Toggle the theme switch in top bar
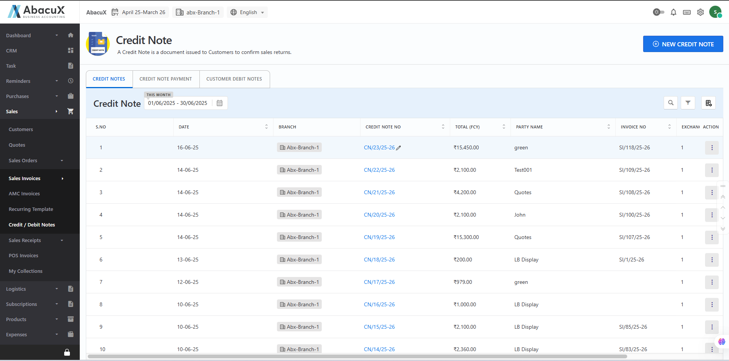The image size is (729, 361). click(658, 12)
